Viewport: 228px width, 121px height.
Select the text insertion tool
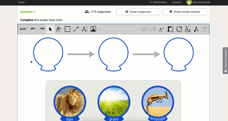(x=85, y=29)
